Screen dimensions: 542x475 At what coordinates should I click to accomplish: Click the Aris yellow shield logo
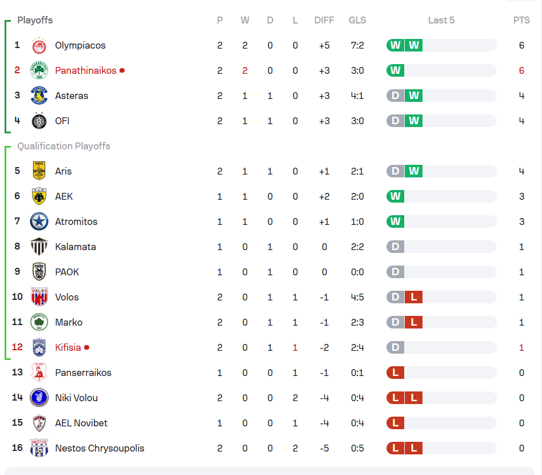pyautogui.click(x=39, y=171)
